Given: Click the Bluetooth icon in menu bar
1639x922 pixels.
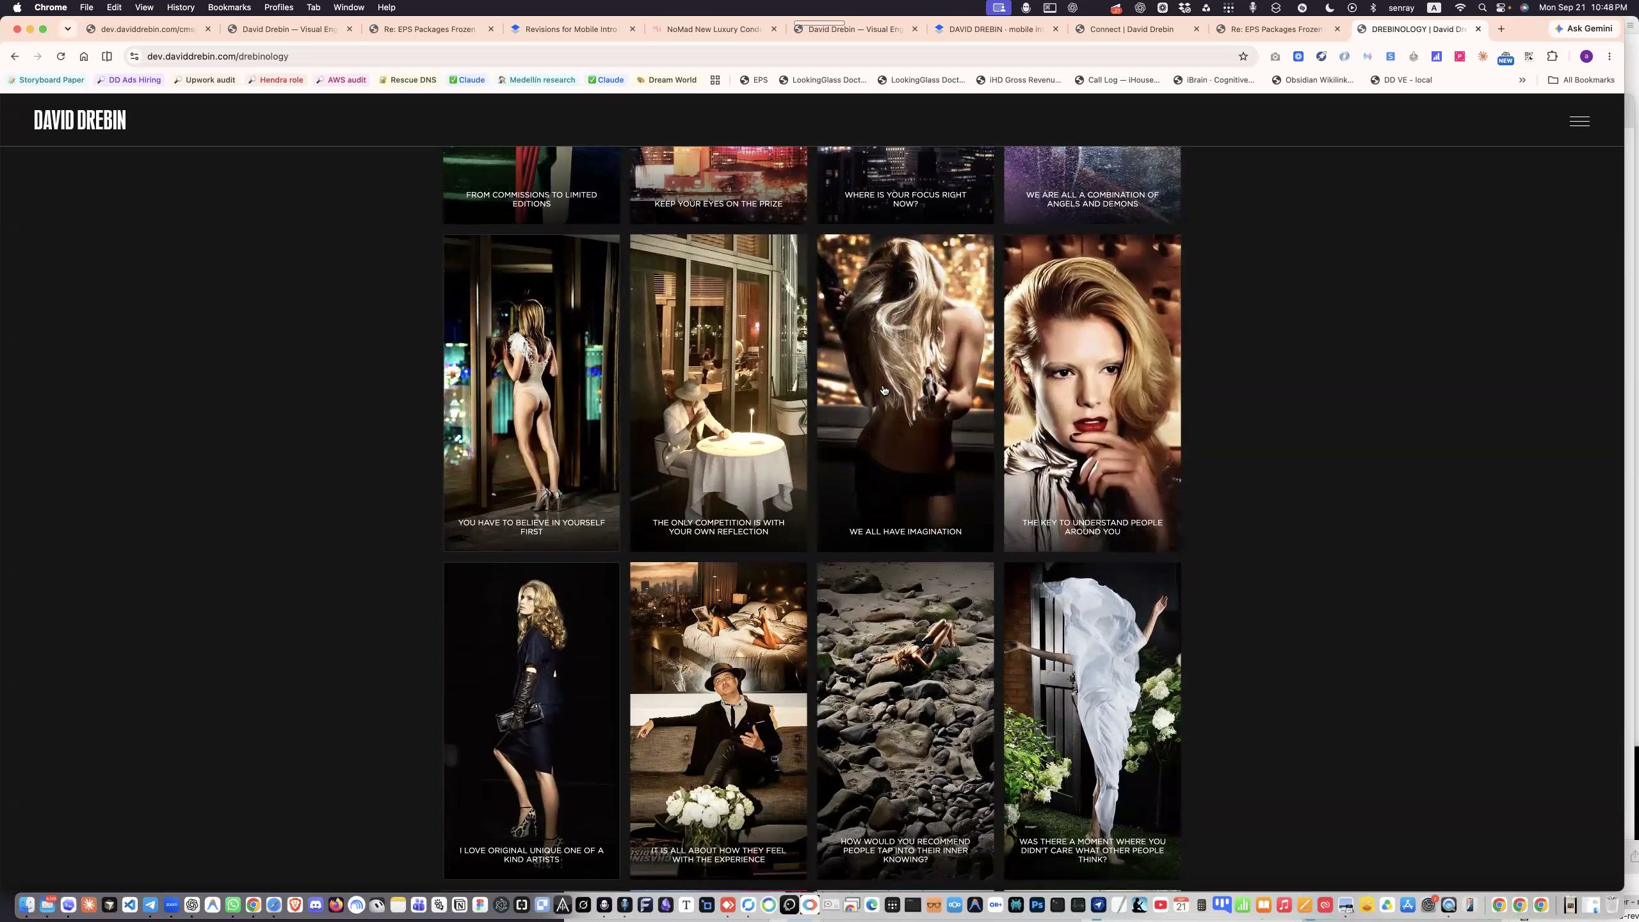Looking at the screenshot, I should (x=1373, y=8).
